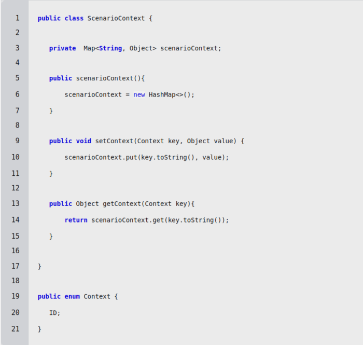Click line number 1 in the gutter

pos(17,18)
